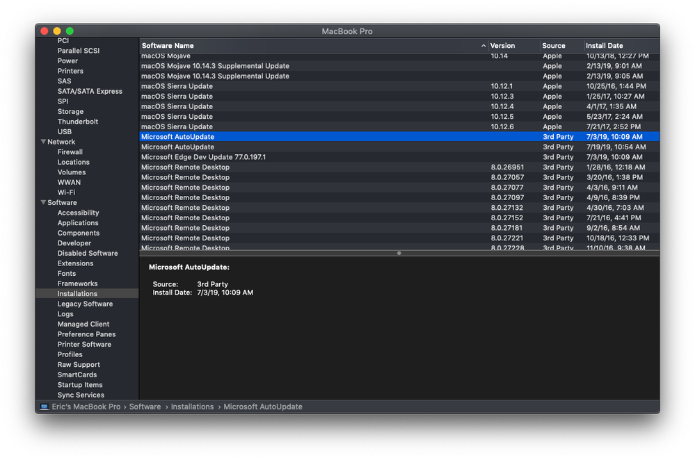The width and height of the screenshot is (695, 460).
Task: Click the MacBook icon in path bar
Action: (x=45, y=406)
